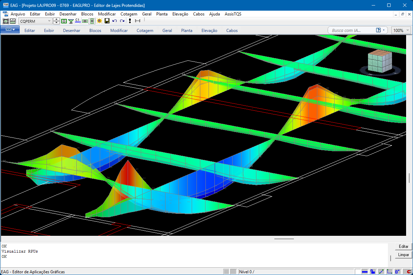
Task: Toggle the orthogonal axes icon in status bar
Action: pyautogui.click(x=390, y=272)
